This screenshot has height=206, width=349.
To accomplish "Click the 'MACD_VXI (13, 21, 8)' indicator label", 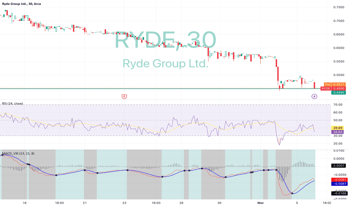I will (x=18, y=154).
